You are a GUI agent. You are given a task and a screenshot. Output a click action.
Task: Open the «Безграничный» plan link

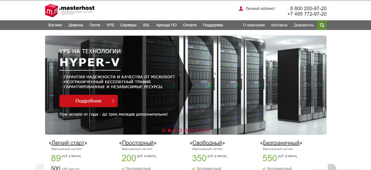point(281,143)
